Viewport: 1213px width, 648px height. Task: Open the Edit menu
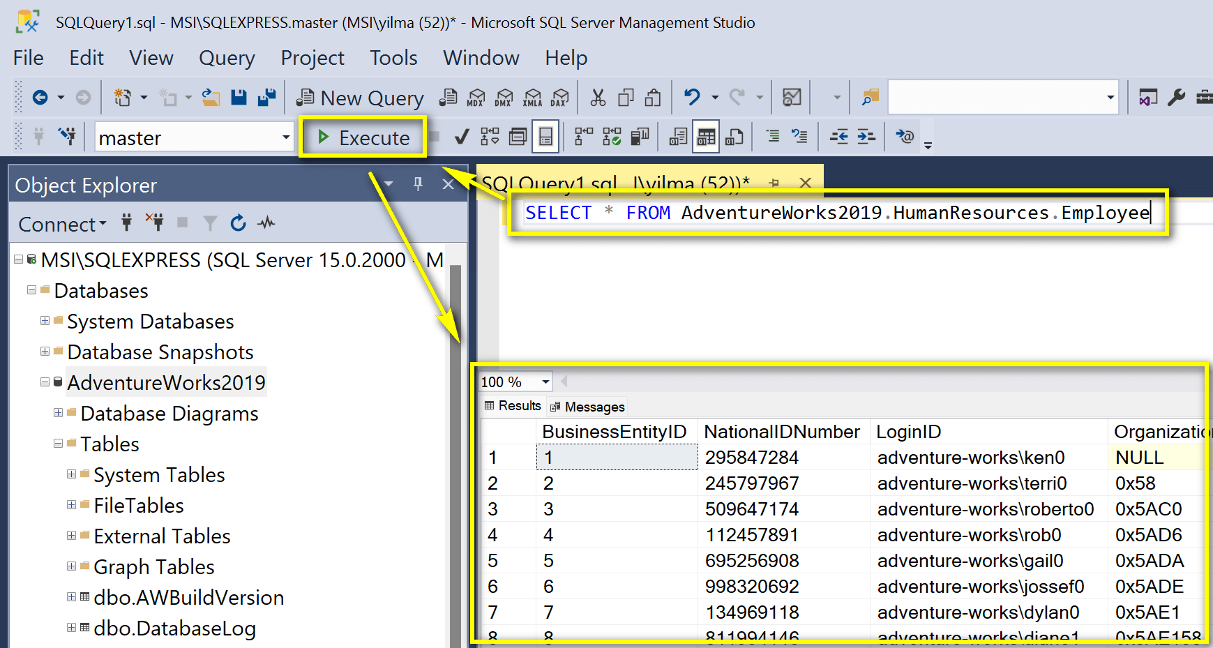[x=86, y=58]
